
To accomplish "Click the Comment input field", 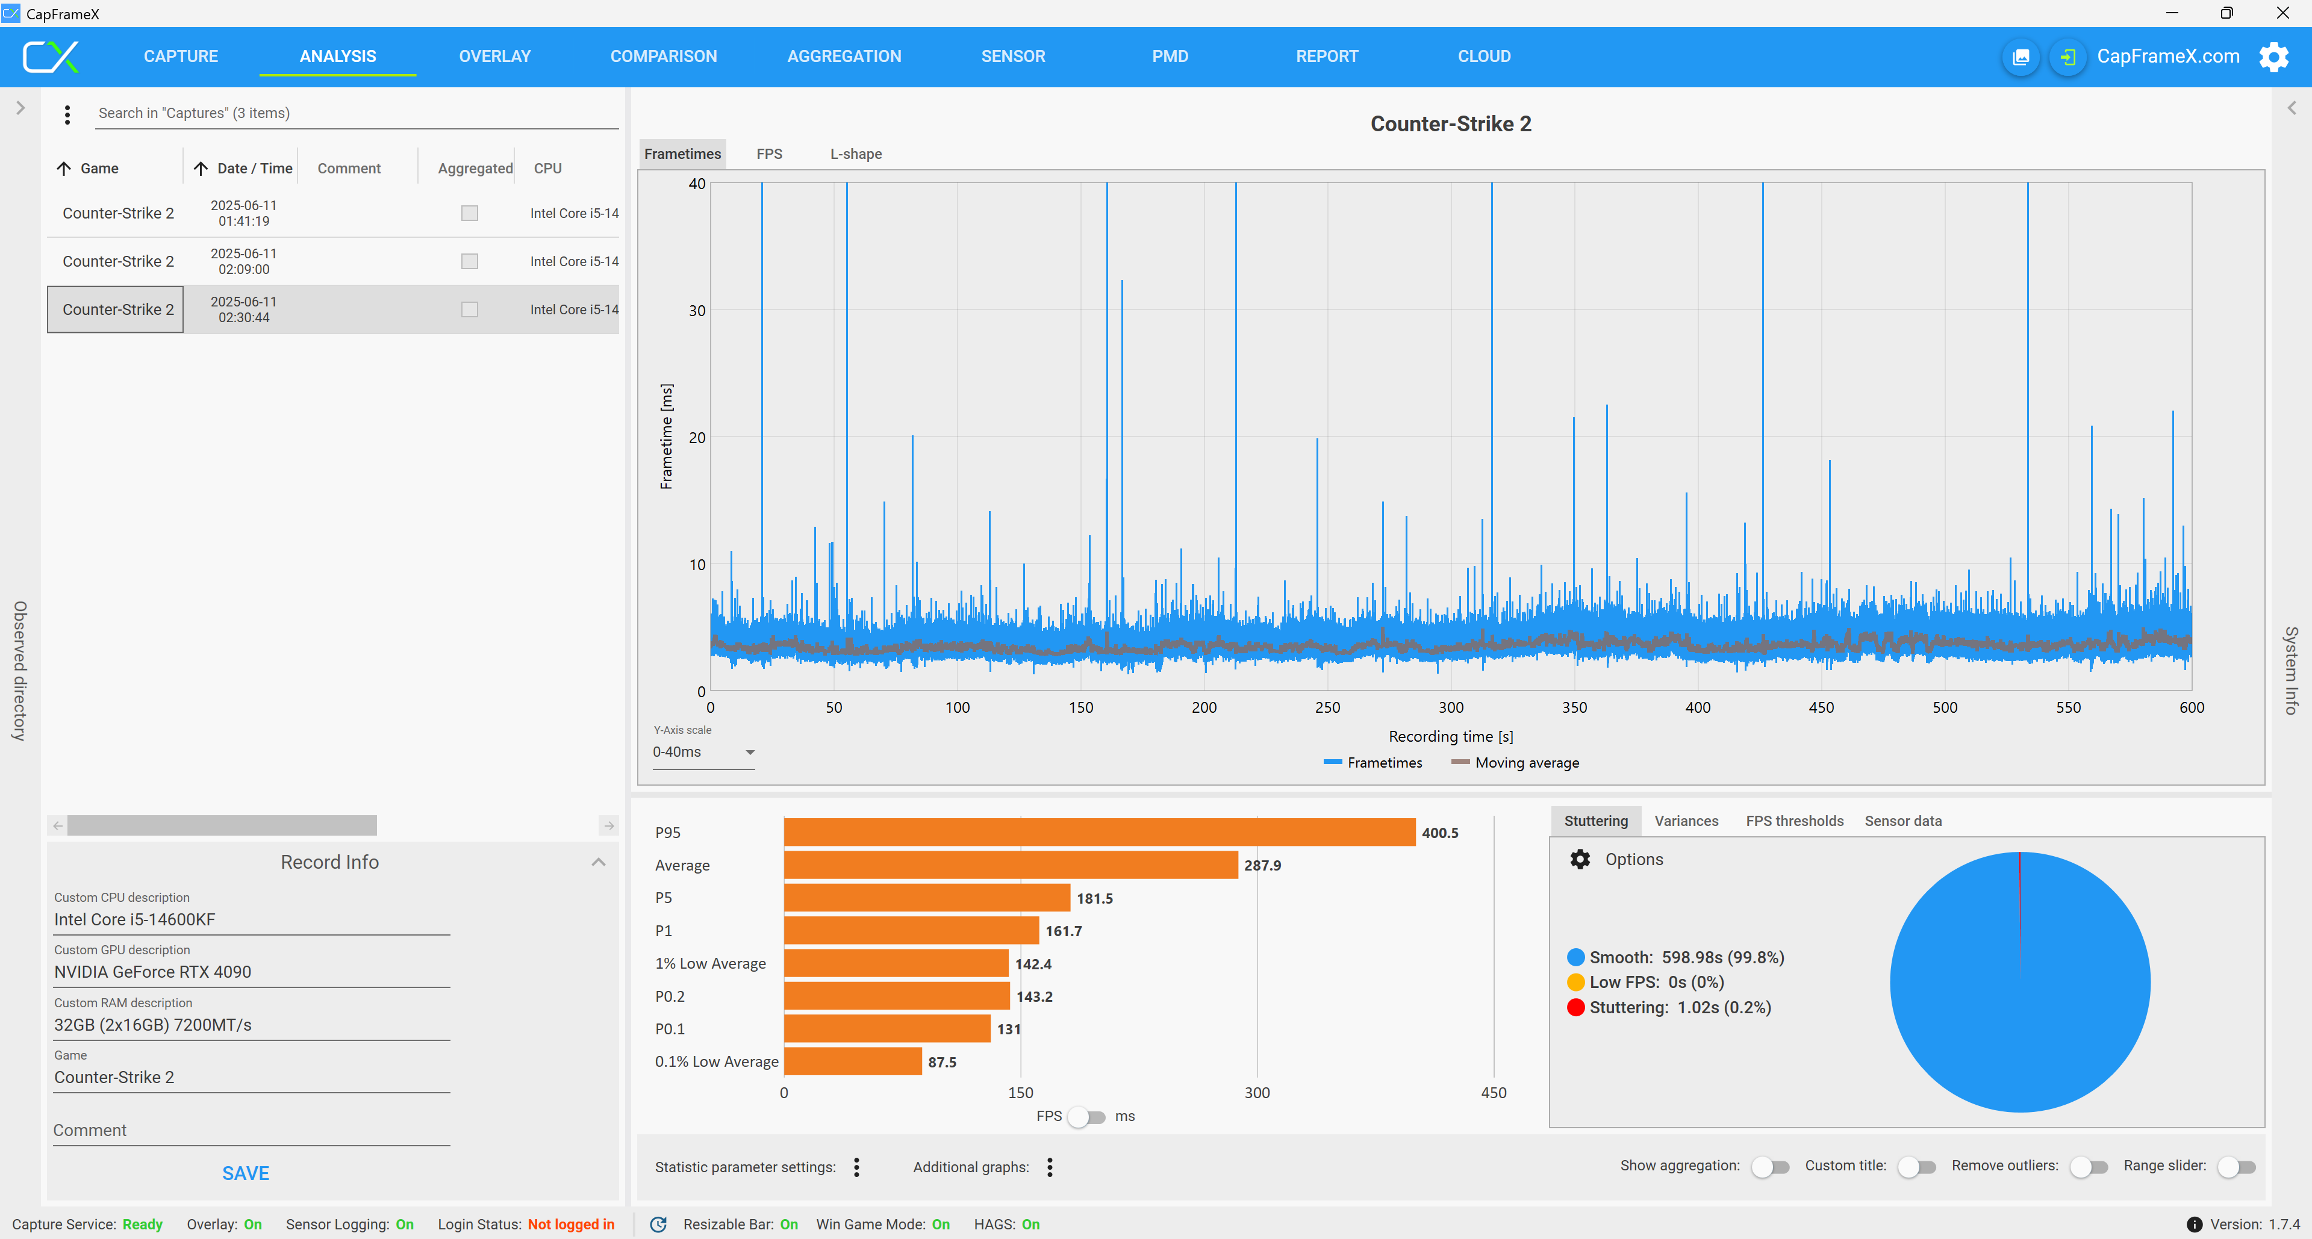I will coord(251,1129).
